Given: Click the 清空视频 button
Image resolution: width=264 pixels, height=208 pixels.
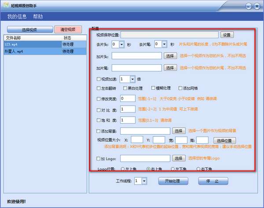Looking at the screenshot, I should tap(68, 29).
